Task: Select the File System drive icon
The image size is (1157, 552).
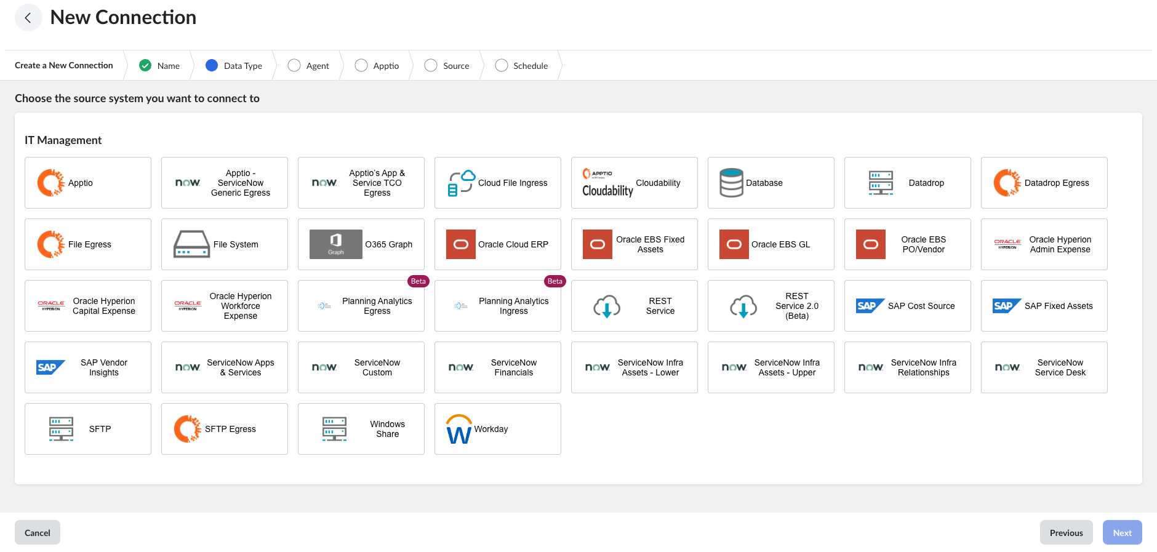Action: pyautogui.click(x=192, y=244)
